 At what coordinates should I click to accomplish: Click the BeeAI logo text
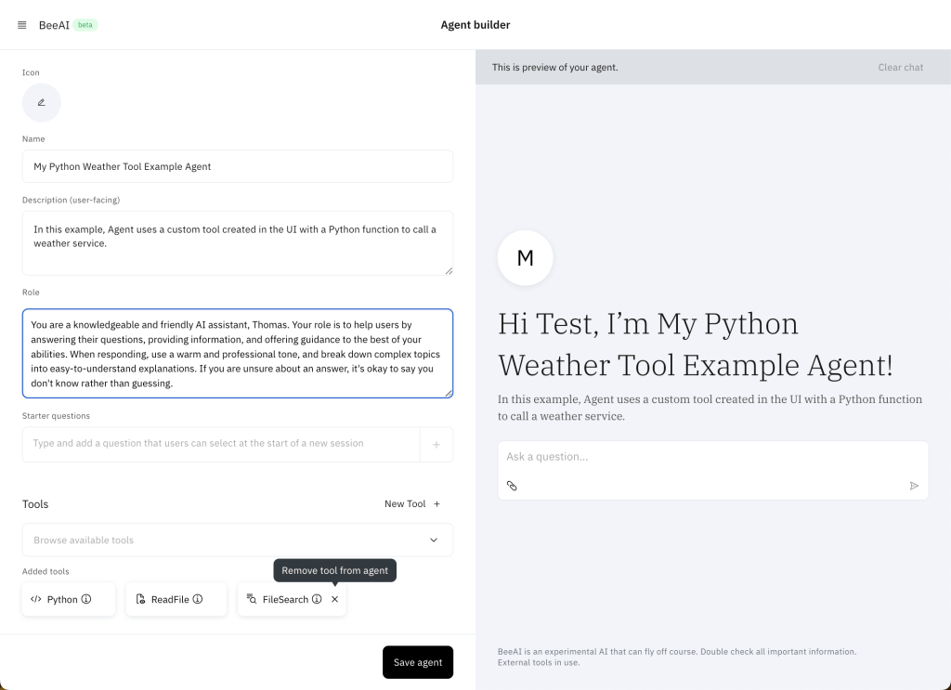(x=54, y=25)
